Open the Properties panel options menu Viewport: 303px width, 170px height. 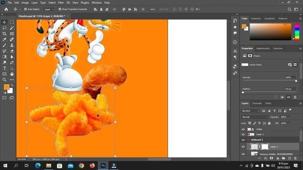coord(300,49)
